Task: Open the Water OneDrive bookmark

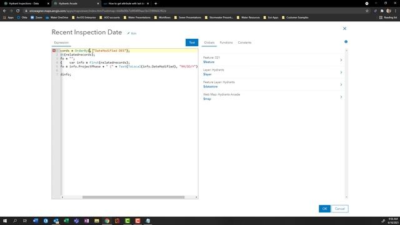Action: [57, 17]
